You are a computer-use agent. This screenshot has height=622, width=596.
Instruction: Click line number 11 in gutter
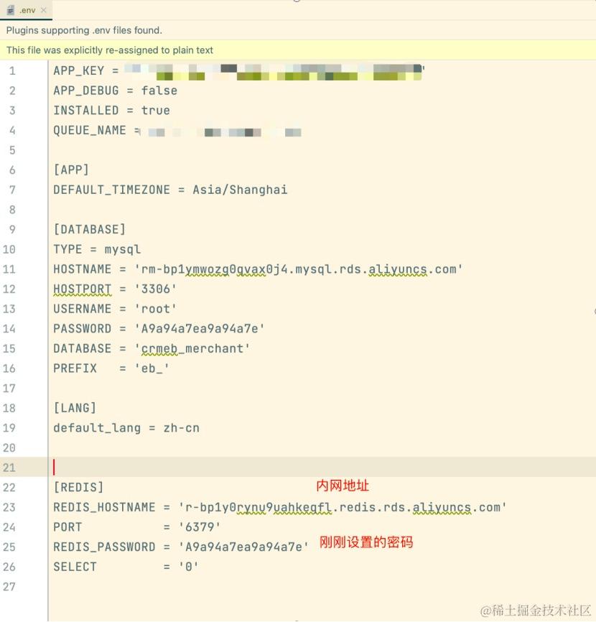(9, 269)
